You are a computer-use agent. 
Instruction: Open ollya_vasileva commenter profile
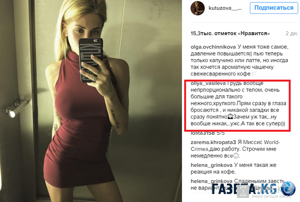(x=208, y=83)
